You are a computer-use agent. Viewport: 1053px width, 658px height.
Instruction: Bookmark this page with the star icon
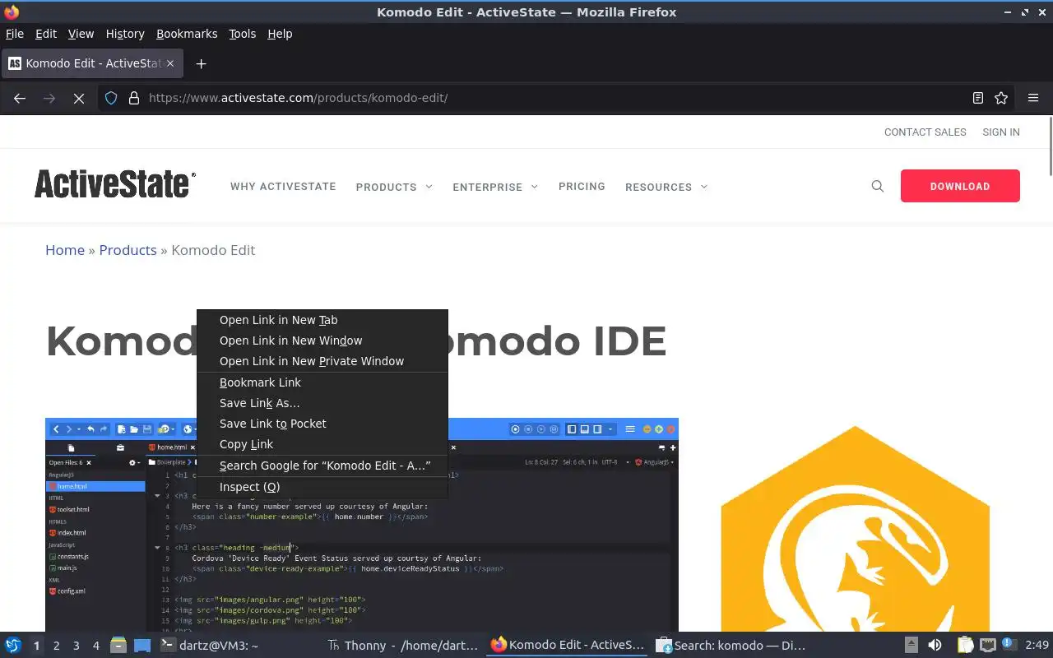1001,98
